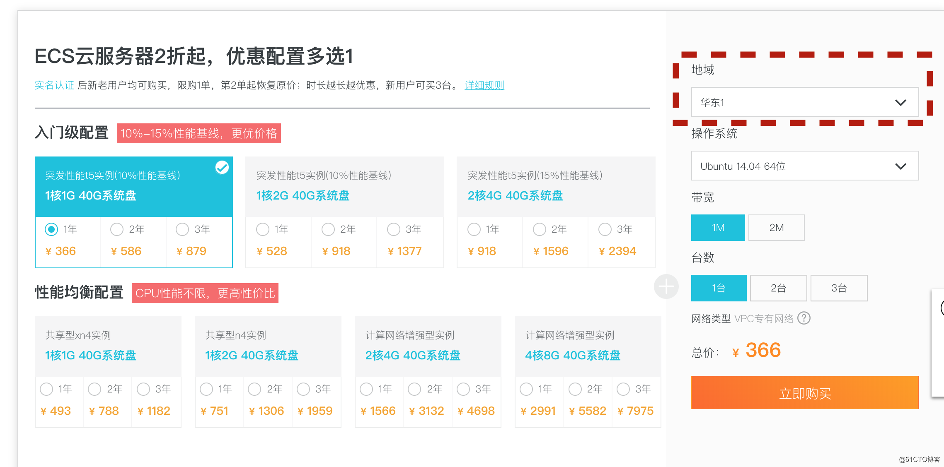Choose 2M bandwidth
Screen dimensions: 944x467
pyautogui.click(x=777, y=228)
